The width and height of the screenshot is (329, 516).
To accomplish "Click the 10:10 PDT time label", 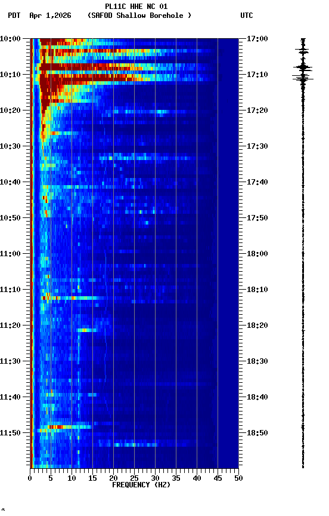I will [x=10, y=75].
